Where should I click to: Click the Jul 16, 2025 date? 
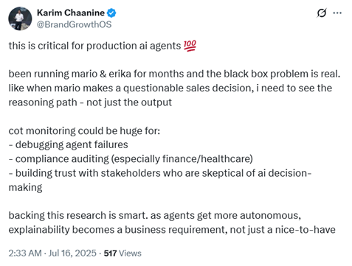click(x=72, y=253)
